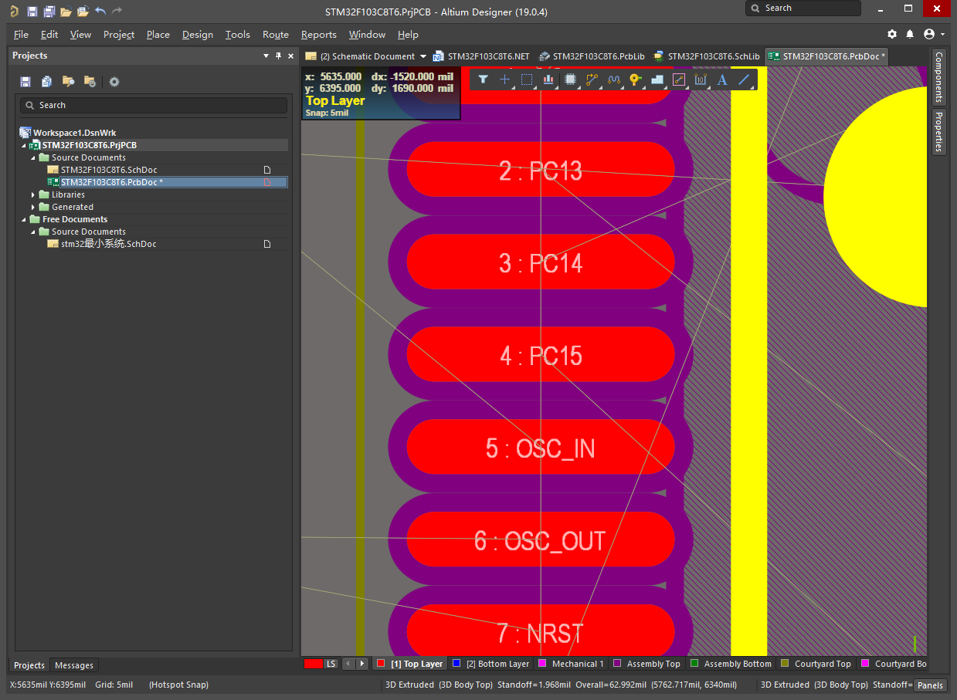Select the Place Dimension tool

pyautogui.click(x=701, y=79)
